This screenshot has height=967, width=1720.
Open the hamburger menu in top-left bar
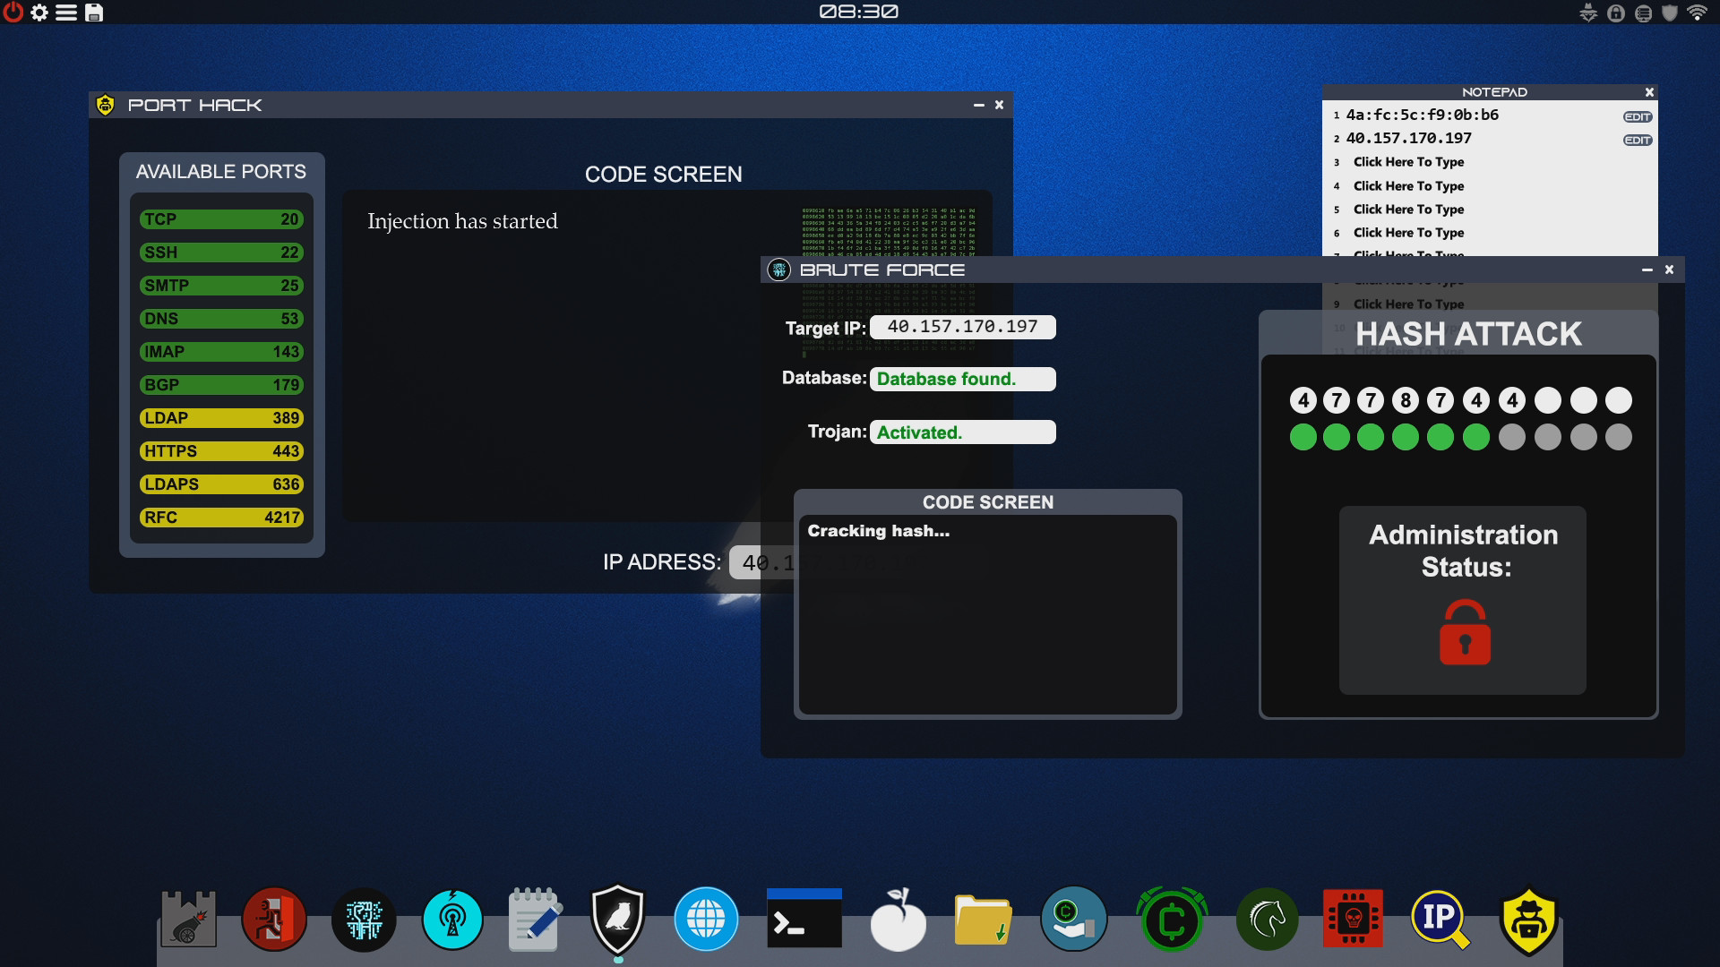(66, 13)
